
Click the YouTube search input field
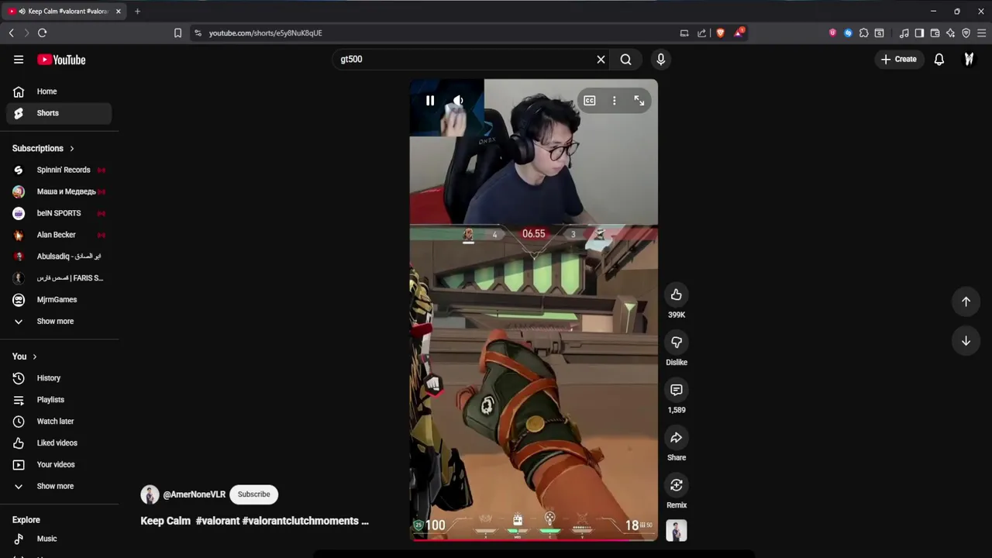(x=465, y=59)
